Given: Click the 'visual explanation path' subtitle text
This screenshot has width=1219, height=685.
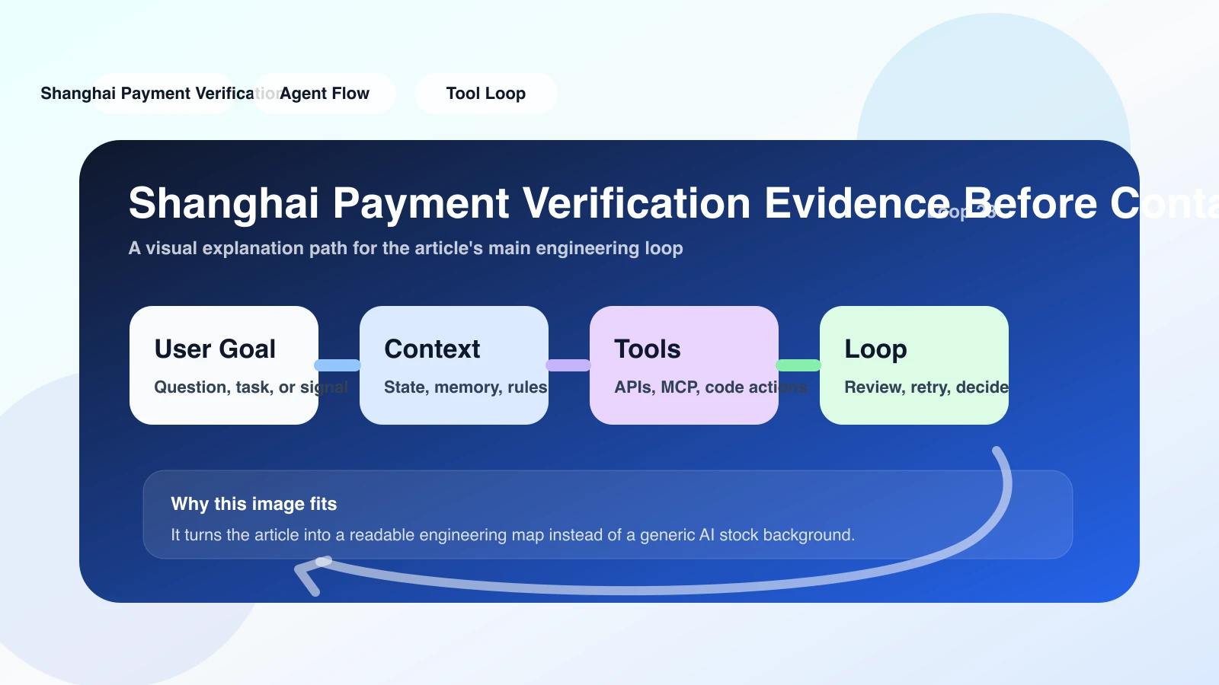Looking at the screenshot, I should [x=405, y=248].
